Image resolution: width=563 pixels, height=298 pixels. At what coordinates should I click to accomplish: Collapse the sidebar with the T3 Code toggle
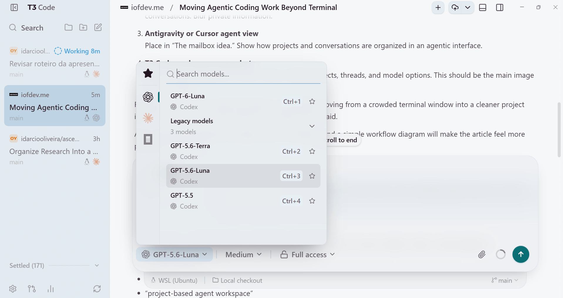(14, 7)
